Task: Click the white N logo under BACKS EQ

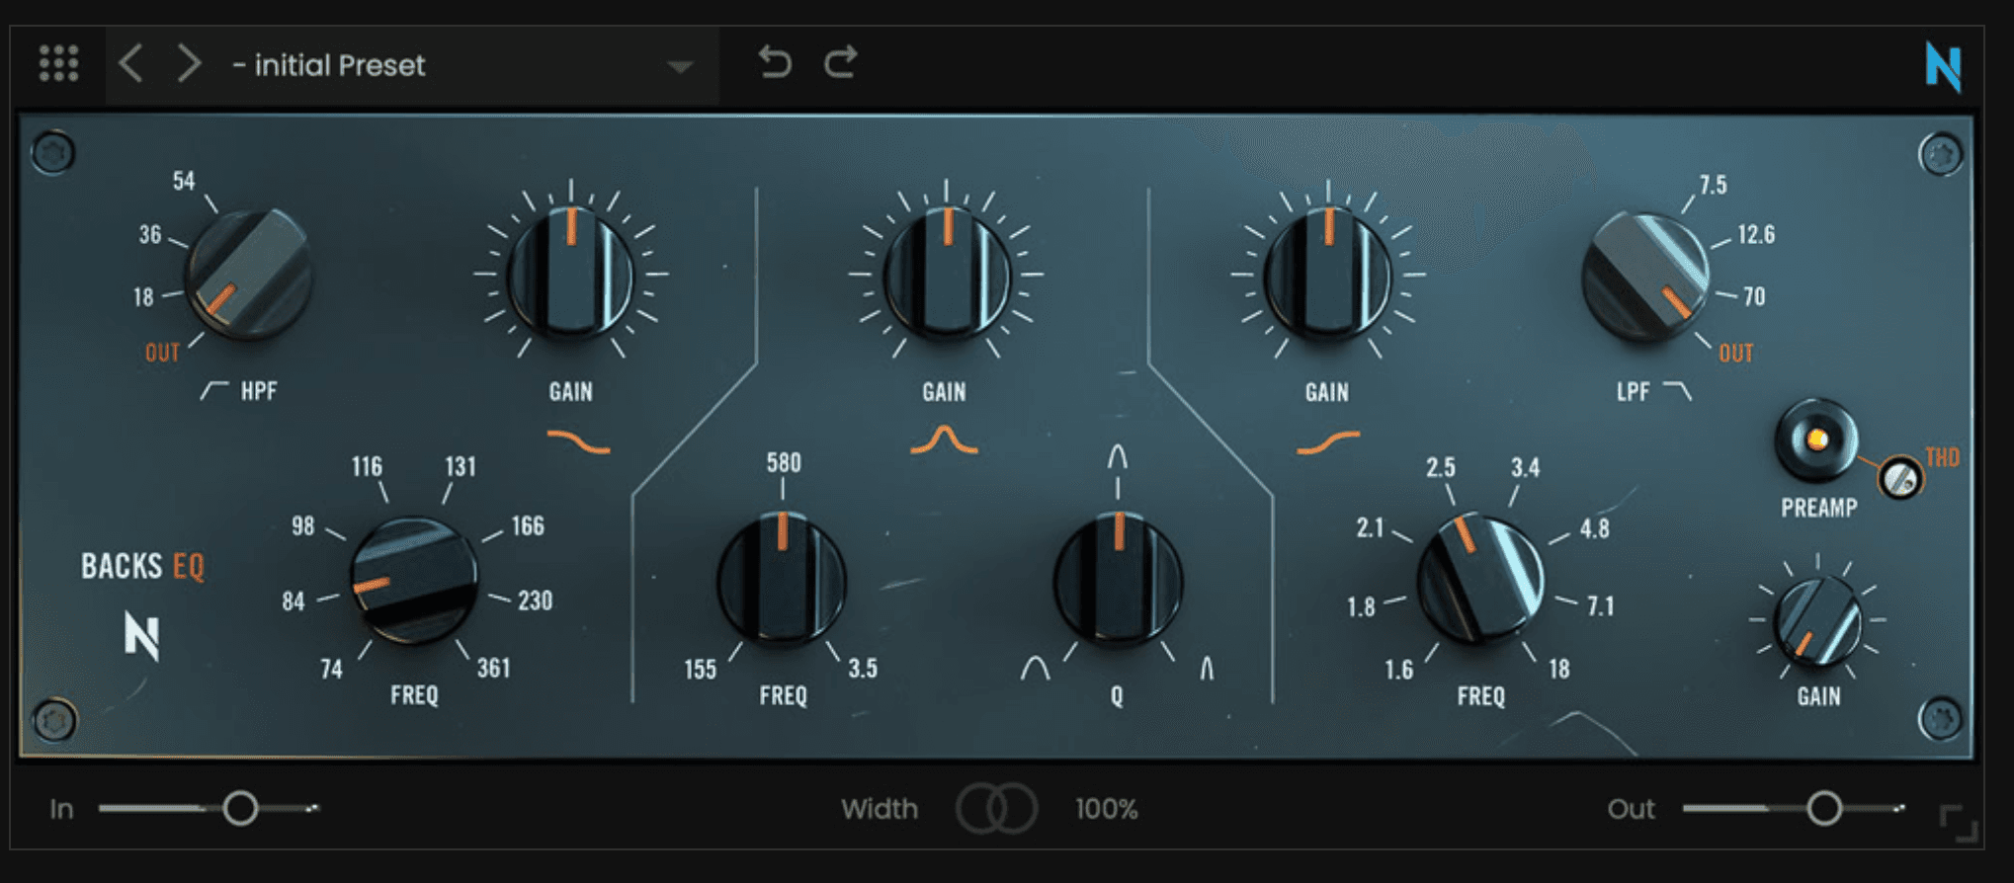Action: click(x=141, y=635)
